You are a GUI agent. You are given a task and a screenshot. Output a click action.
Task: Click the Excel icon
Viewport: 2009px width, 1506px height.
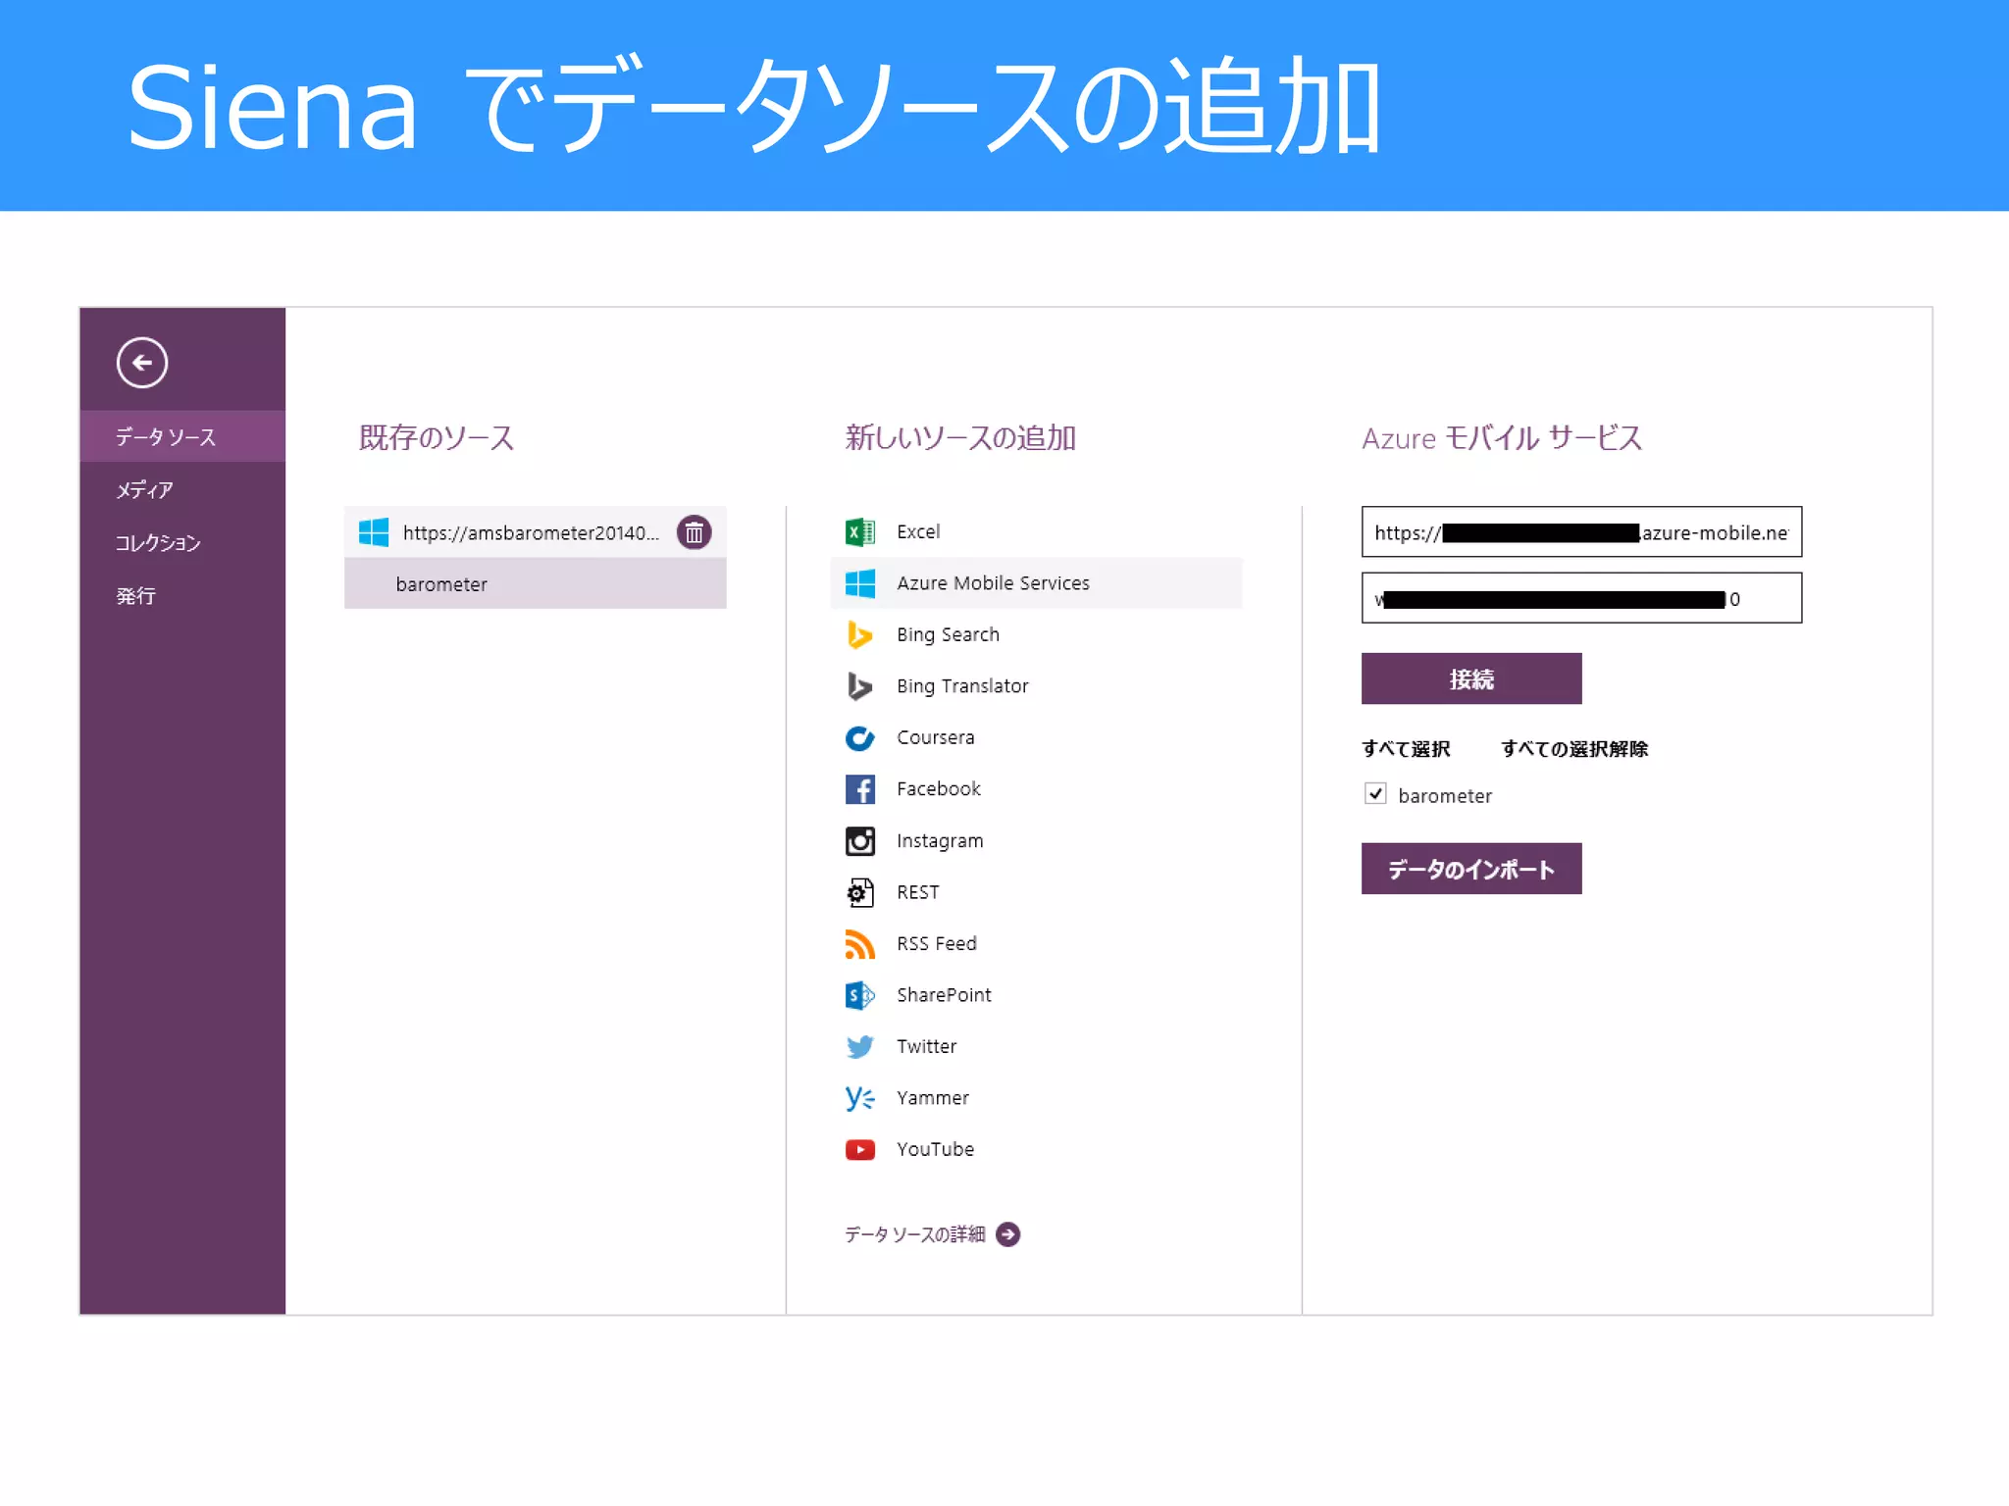[x=860, y=531]
